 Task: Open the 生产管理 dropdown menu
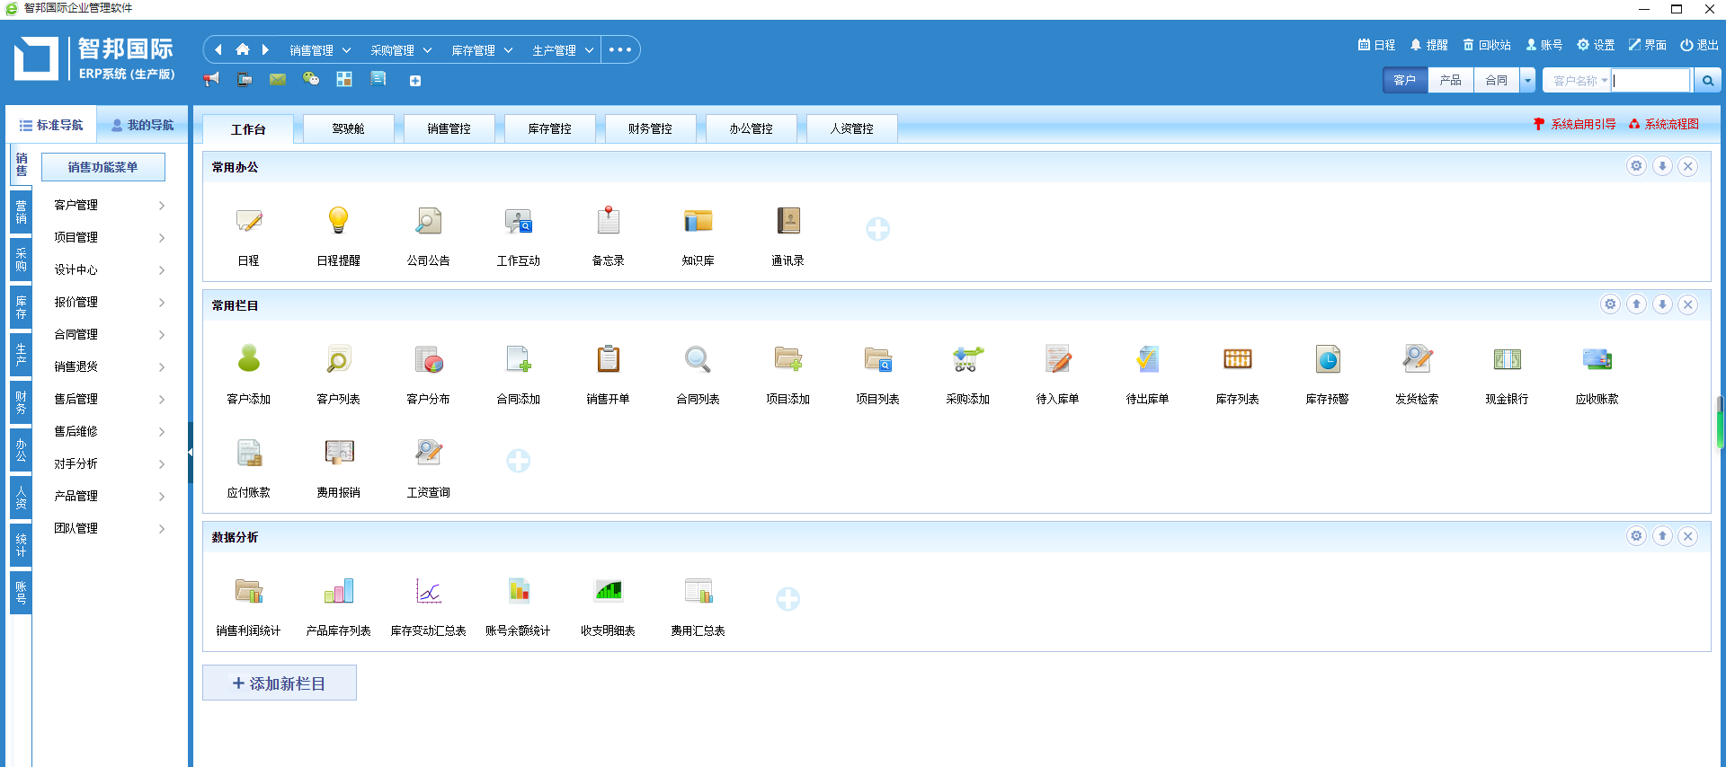(x=562, y=50)
